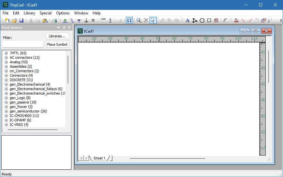Click the symbol tree vertical scrollbar

(68, 70)
